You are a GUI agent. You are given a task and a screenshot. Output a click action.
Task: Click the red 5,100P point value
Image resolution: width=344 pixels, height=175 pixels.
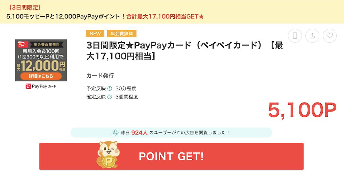302,110
